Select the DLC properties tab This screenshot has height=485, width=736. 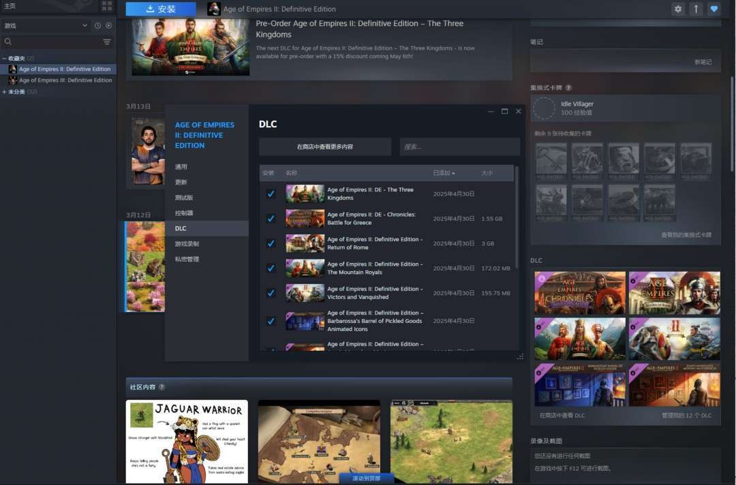(207, 228)
